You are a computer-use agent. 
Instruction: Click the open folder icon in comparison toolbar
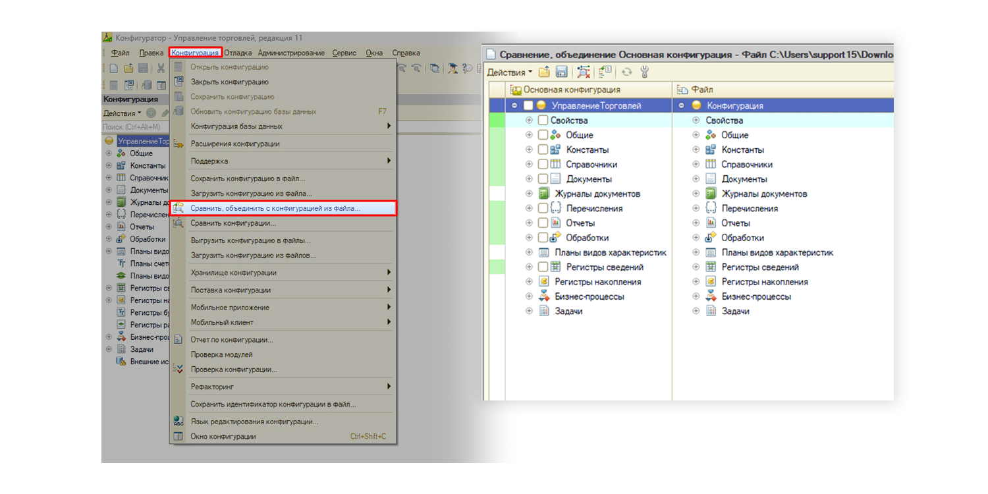[544, 72]
